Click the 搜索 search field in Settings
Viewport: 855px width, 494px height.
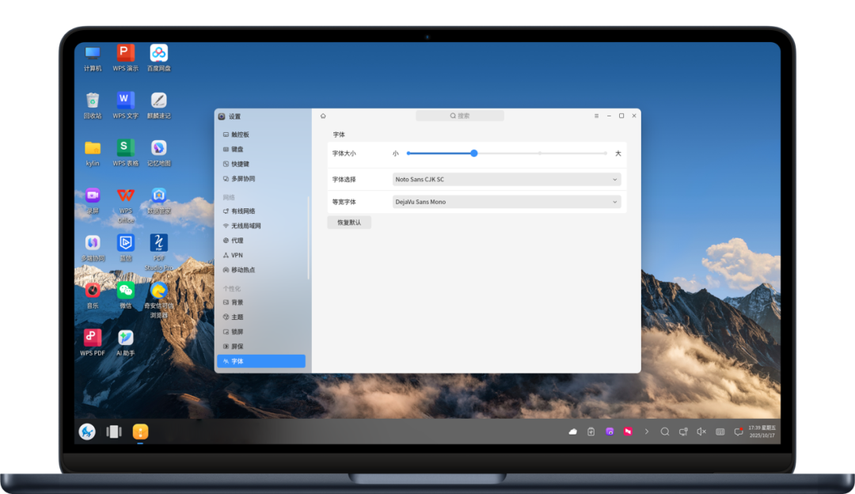460,116
